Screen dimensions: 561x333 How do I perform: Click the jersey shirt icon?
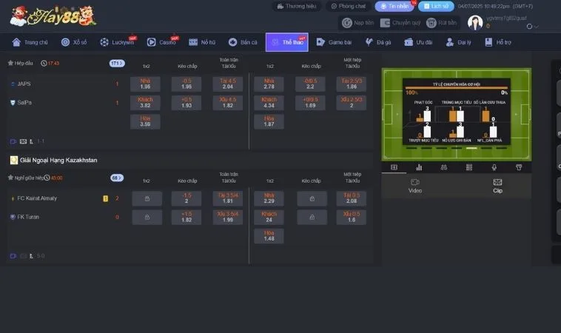coord(519,167)
